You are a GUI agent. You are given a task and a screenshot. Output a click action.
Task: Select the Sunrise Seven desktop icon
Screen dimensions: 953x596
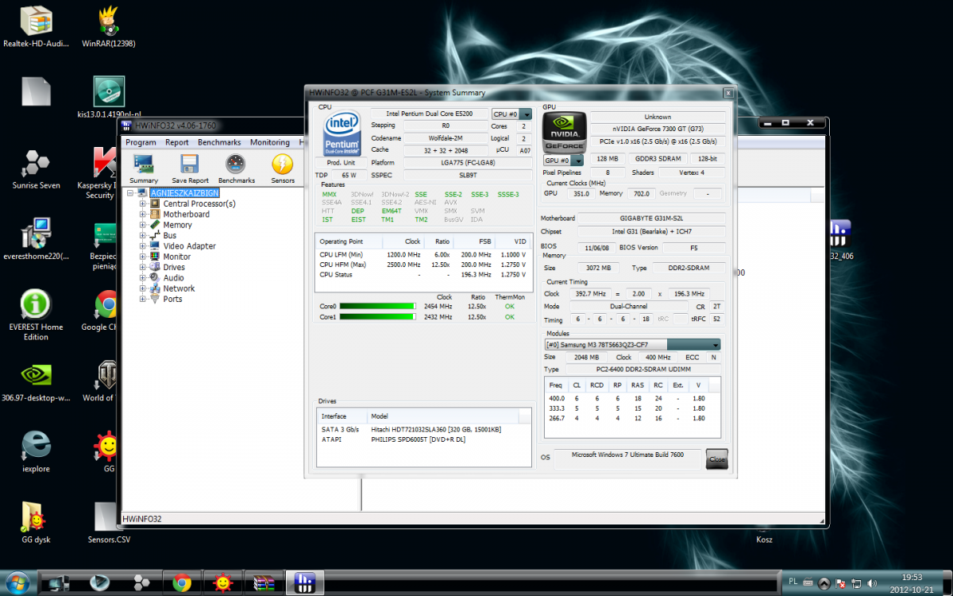click(36, 168)
